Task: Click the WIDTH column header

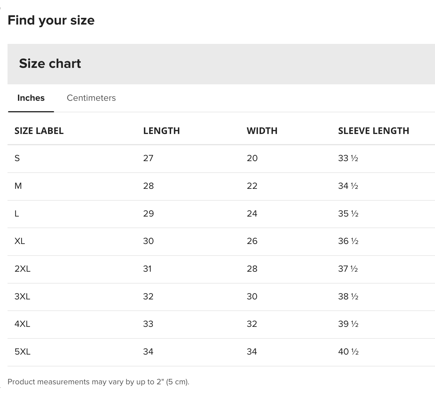Action: click(x=262, y=131)
